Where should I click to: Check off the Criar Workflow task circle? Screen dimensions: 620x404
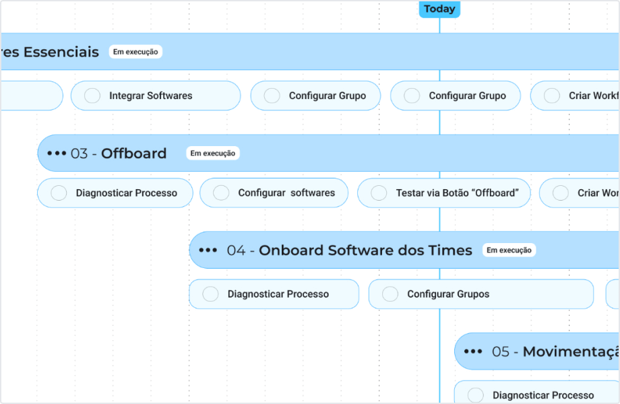(x=552, y=96)
